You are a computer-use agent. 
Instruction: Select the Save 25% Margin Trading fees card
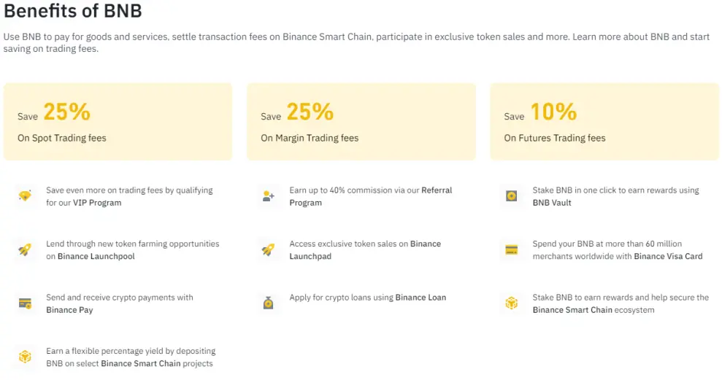click(361, 122)
